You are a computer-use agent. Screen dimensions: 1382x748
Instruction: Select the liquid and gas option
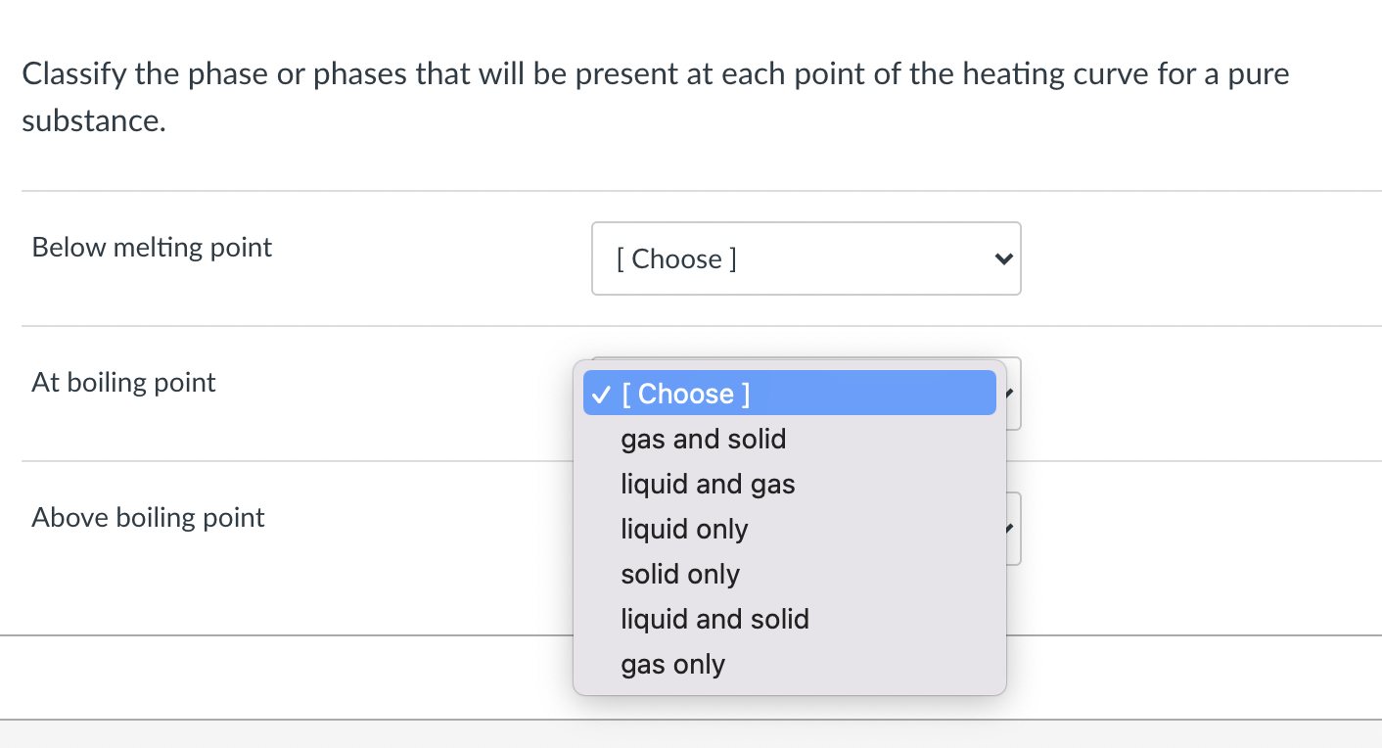click(x=707, y=484)
